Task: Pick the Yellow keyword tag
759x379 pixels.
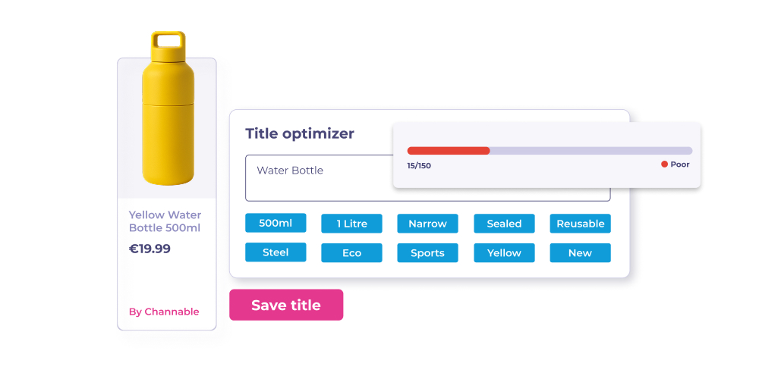Action: 504,253
